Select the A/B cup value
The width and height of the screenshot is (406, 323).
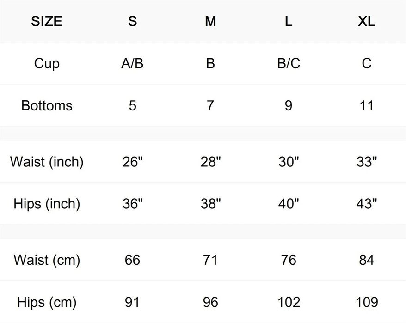pyautogui.click(x=132, y=63)
